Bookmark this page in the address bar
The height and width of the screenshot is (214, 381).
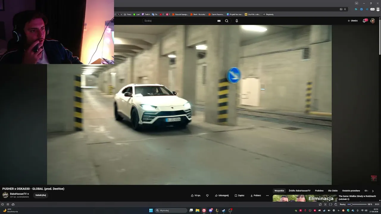tap(345, 9)
